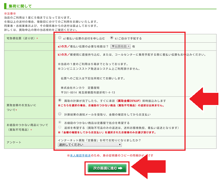Viewport: 221px width, 182px height.
Task: Click the アンケート label cell
Action: point(29,142)
